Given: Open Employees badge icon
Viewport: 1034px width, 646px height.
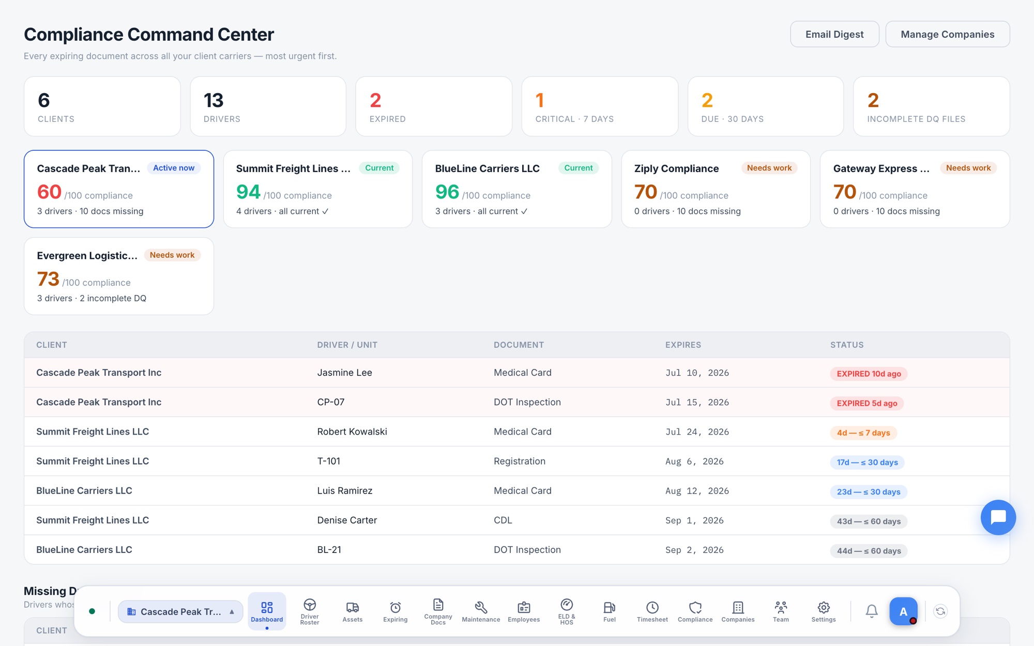Looking at the screenshot, I should pyautogui.click(x=524, y=607).
